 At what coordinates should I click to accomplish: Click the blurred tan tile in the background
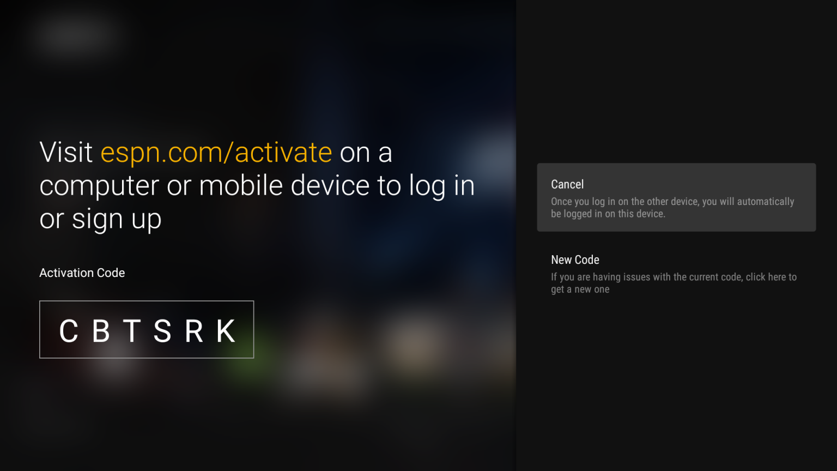(415, 345)
